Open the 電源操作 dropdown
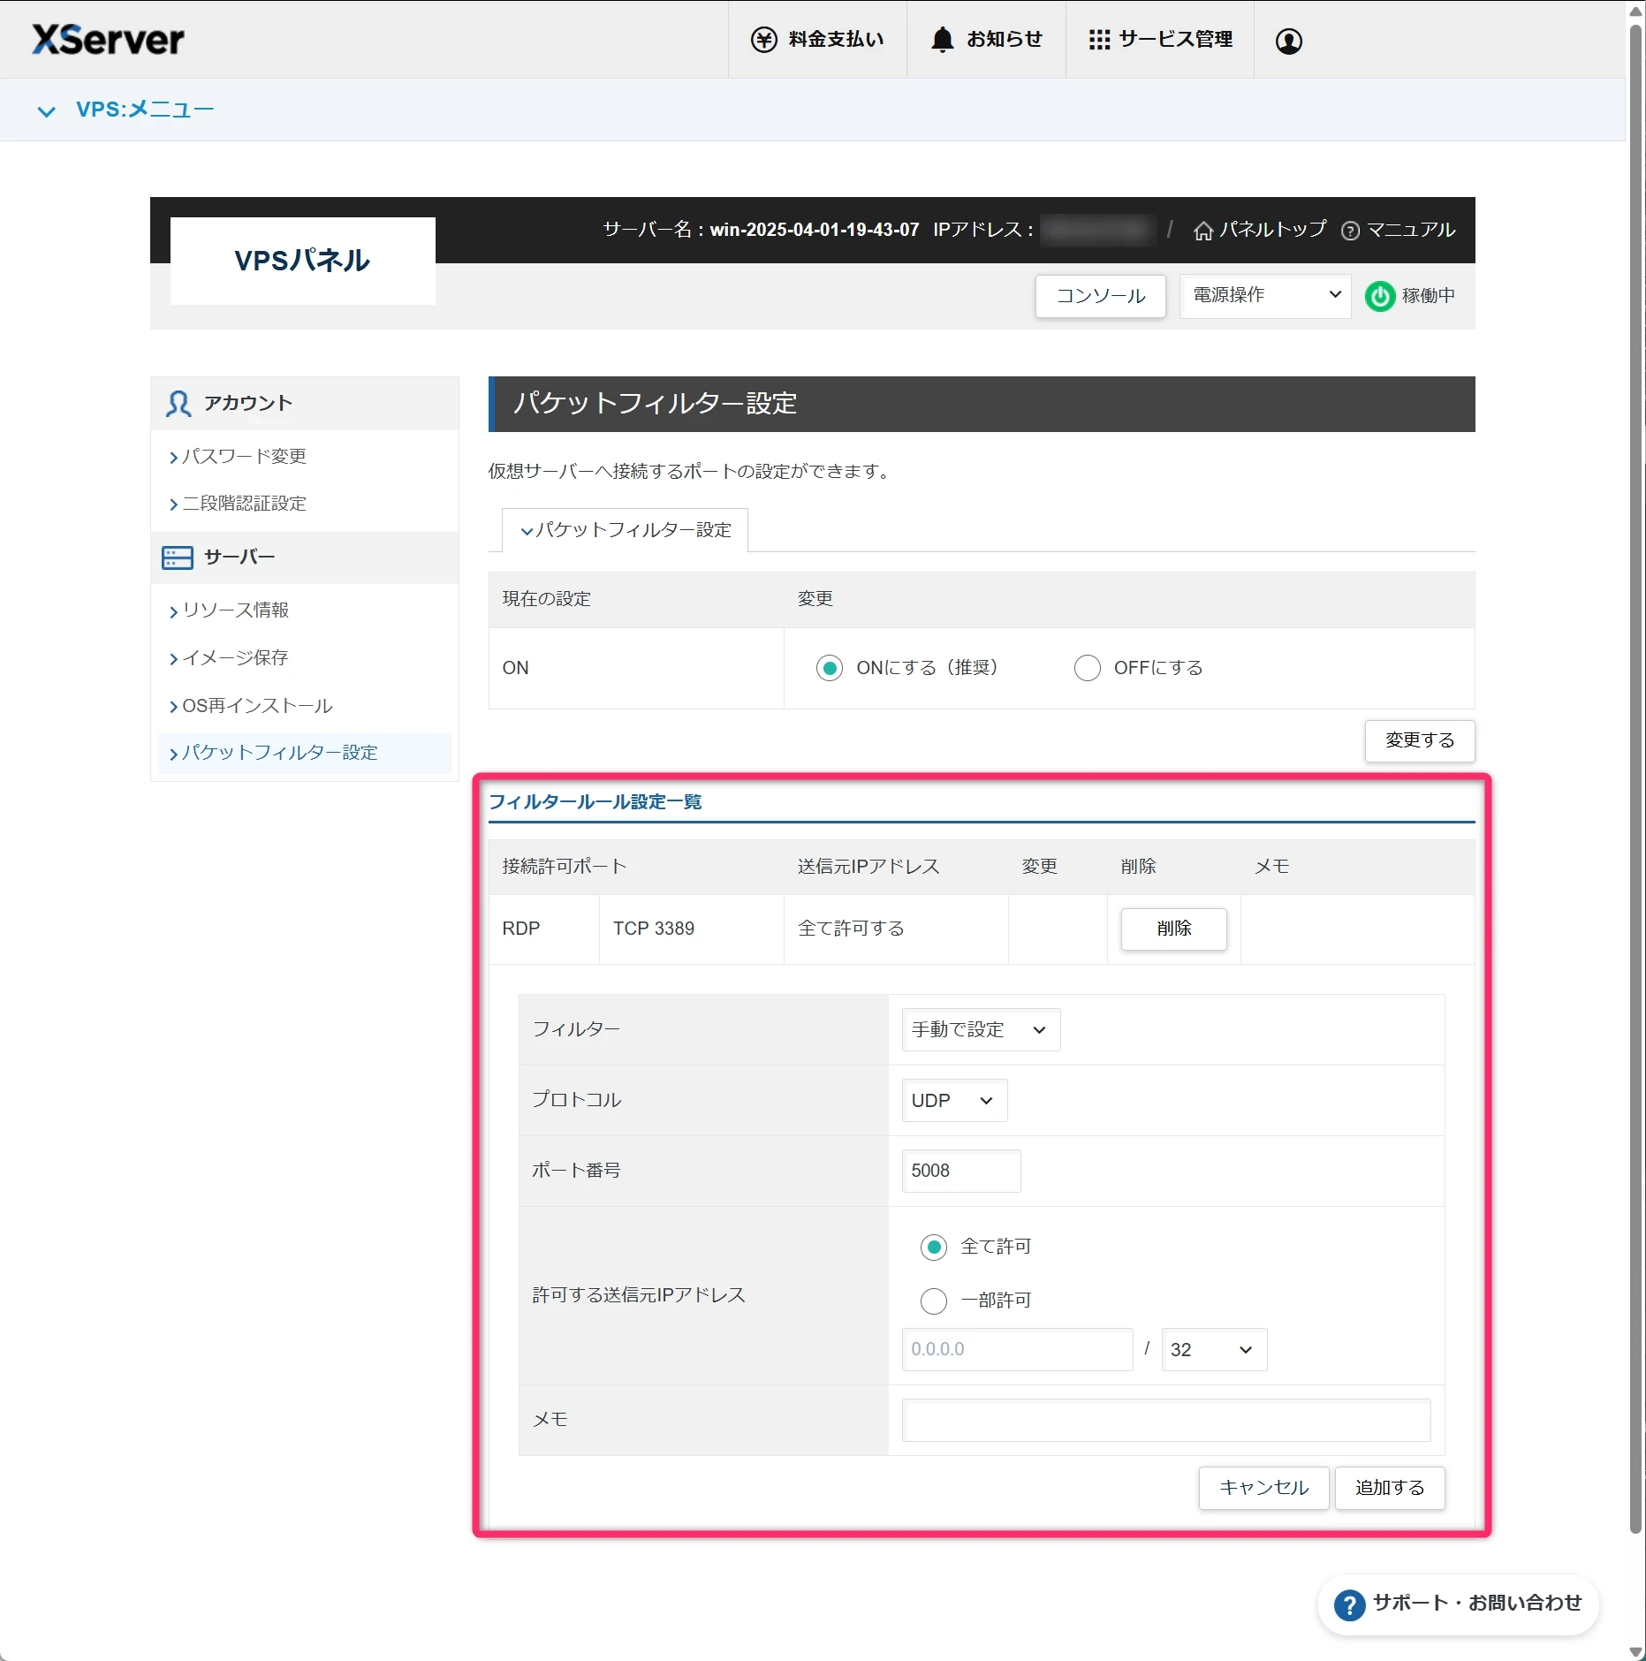This screenshot has width=1646, height=1661. click(1265, 296)
